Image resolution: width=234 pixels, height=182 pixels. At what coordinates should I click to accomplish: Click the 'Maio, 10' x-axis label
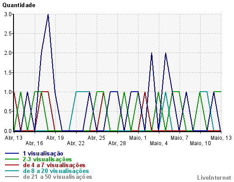tap(200, 143)
